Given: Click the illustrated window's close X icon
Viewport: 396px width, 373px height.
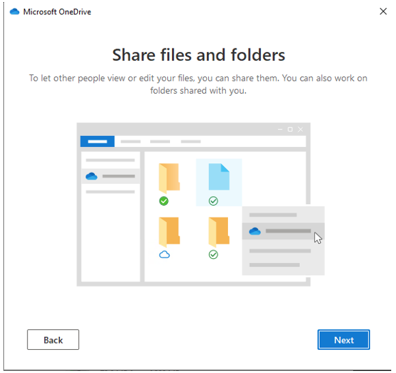Looking at the screenshot, I should coord(300,129).
